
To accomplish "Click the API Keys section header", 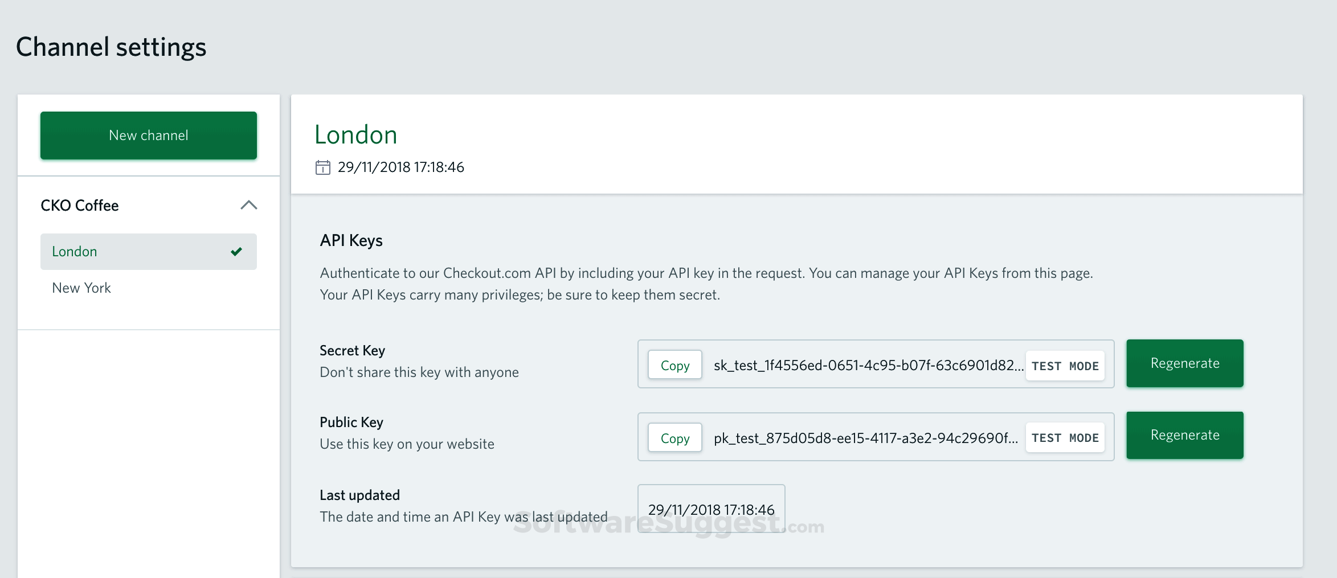I will click(x=351, y=240).
